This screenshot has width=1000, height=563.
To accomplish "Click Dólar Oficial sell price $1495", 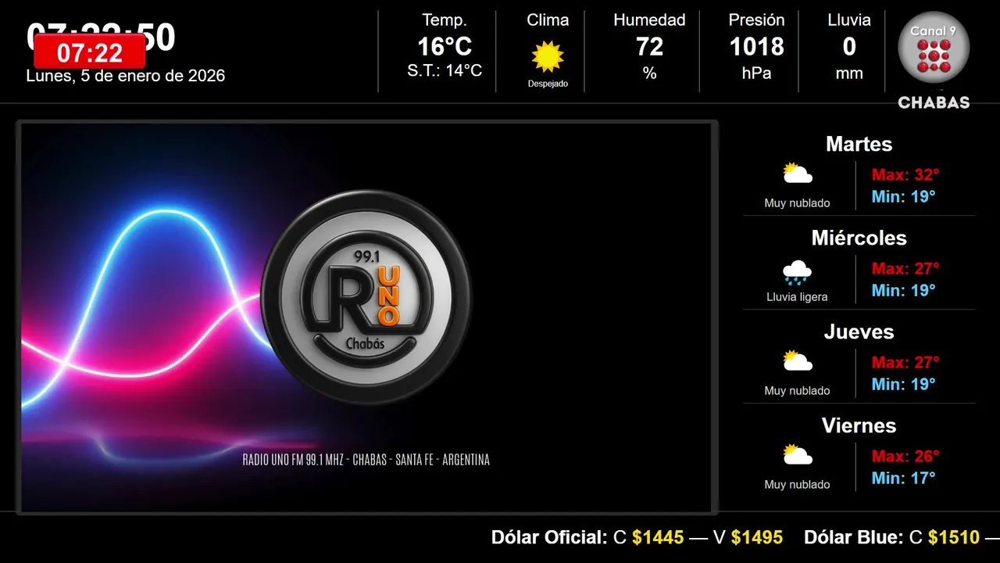I will [x=757, y=538].
